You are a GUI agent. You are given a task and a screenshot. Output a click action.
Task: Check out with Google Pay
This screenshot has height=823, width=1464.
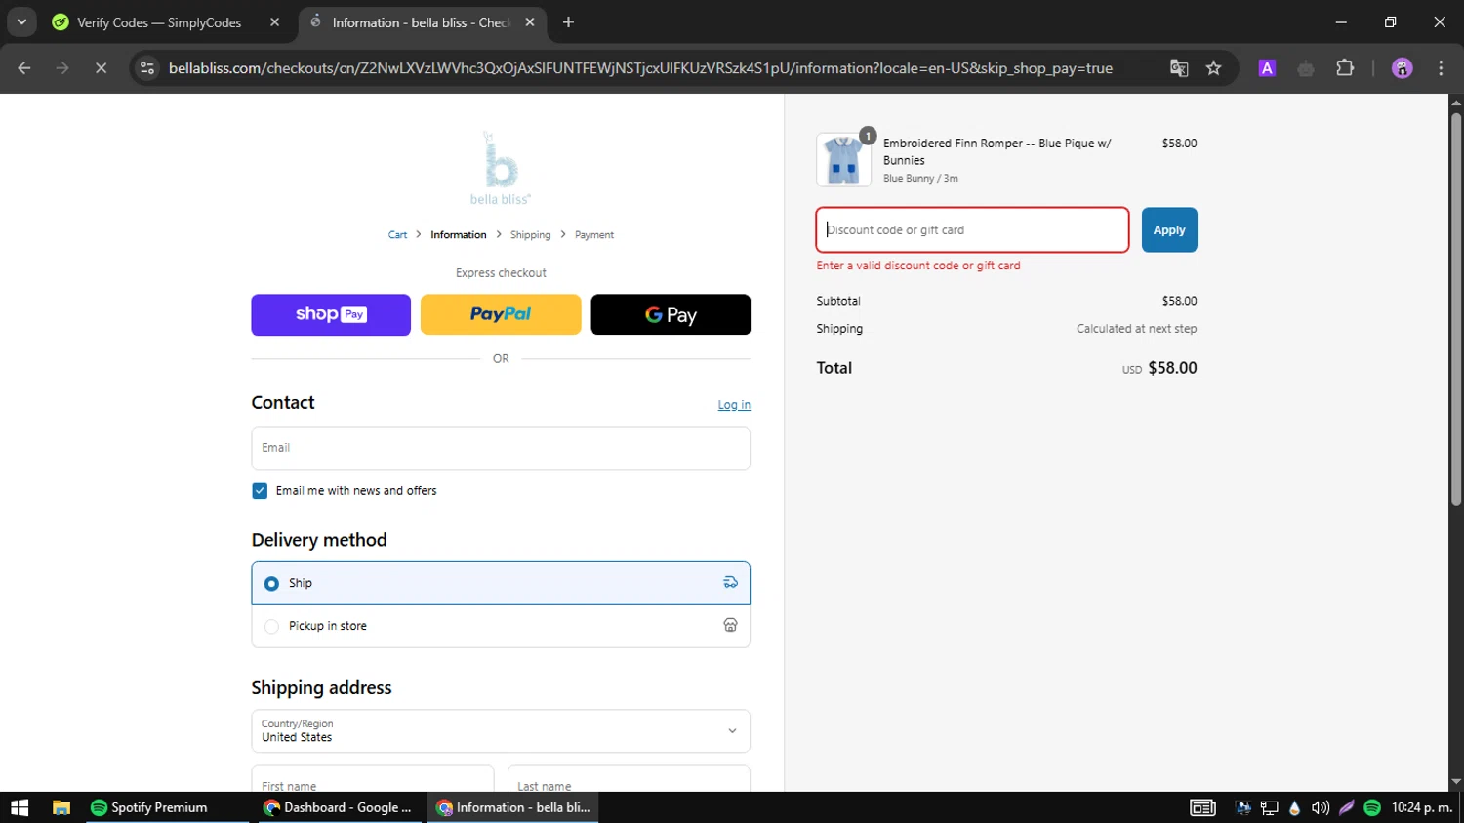click(671, 314)
